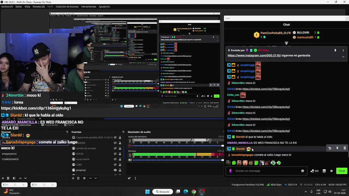Expand the pinned message chevron
This screenshot has width=349, height=196.
(x=343, y=57)
